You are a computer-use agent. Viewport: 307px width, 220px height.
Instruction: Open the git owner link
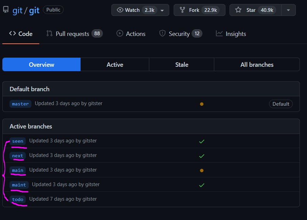[17, 11]
